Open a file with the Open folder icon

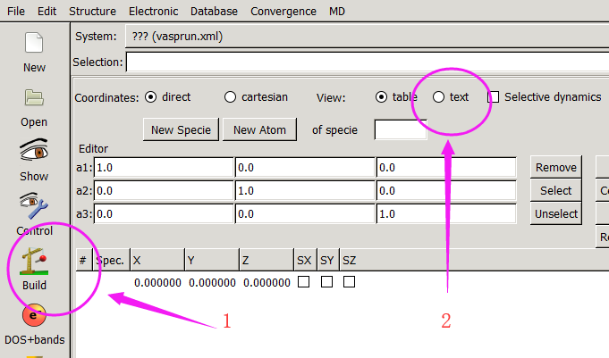[34, 99]
